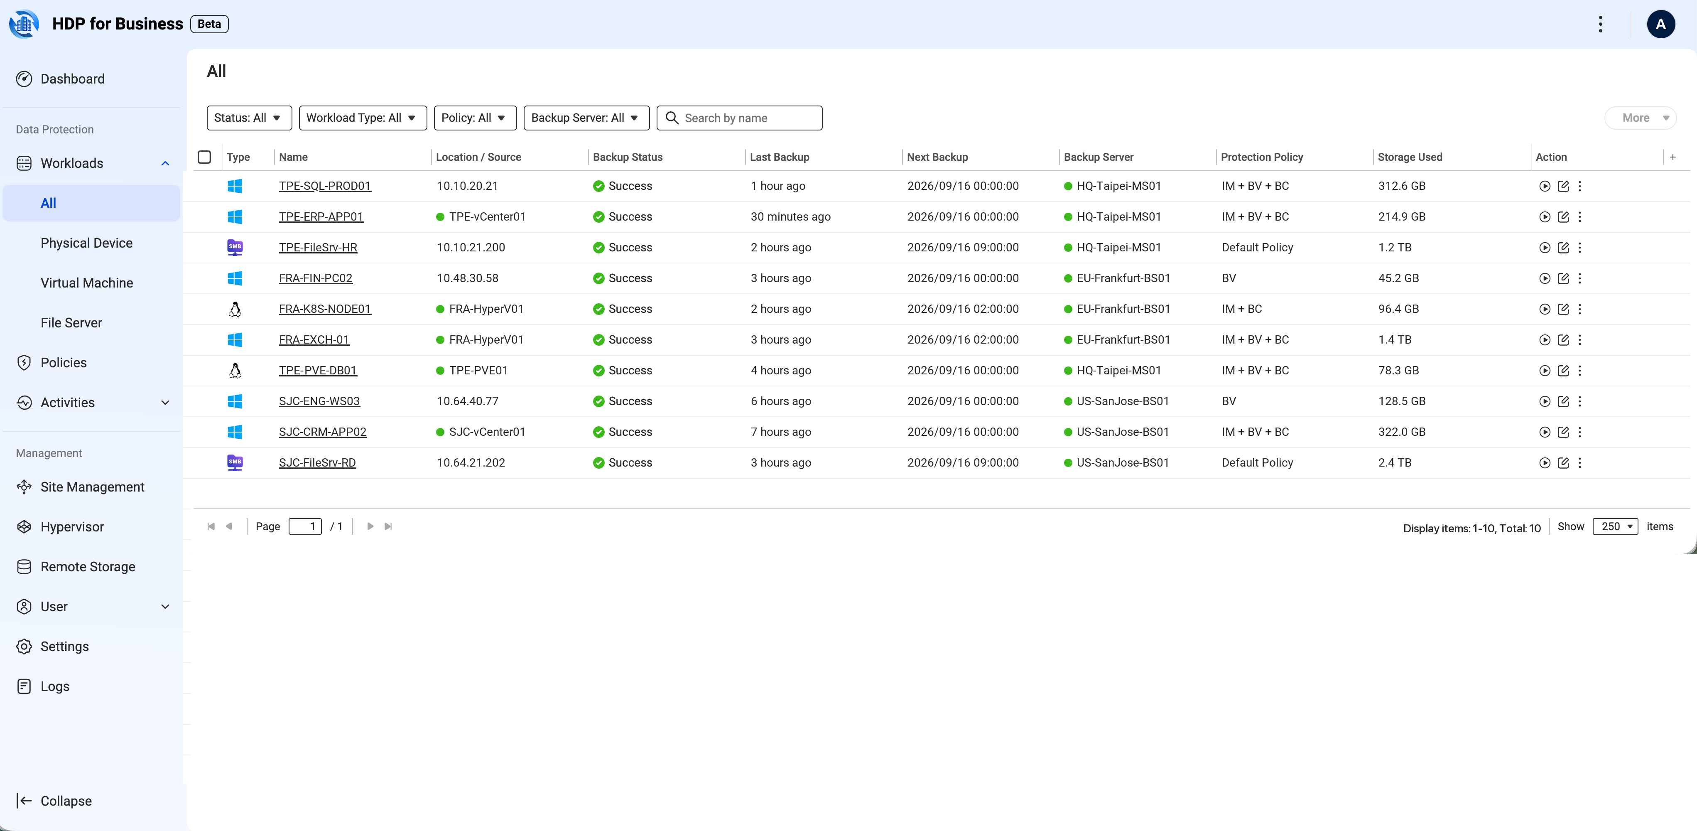The image size is (1697, 831).
Task: Open Virtual Machine workloads view
Action: pyautogui.click(x=87, y=283)
